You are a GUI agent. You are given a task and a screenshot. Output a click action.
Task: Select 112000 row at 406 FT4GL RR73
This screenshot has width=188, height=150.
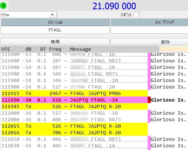(x=75, y=120)
